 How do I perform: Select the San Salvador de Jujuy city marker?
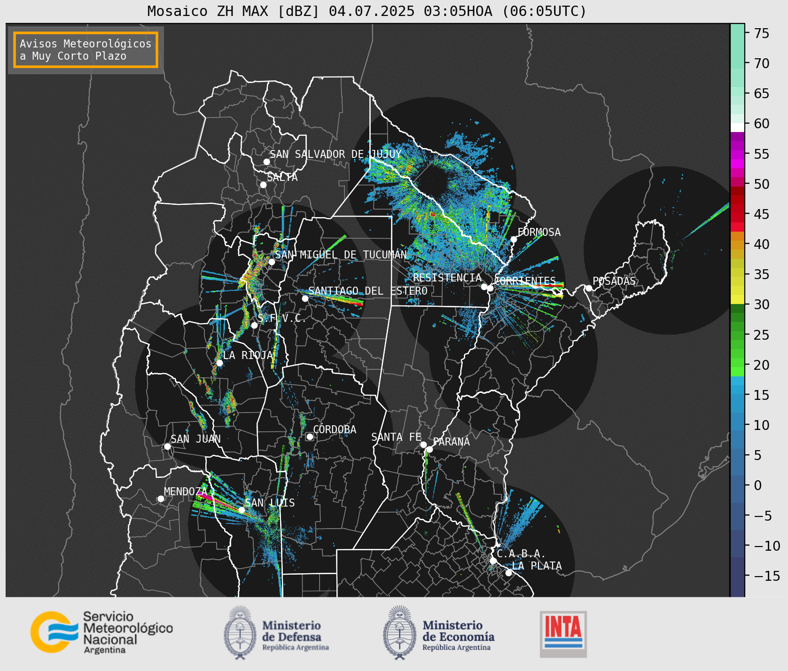(x=266, y=162)
